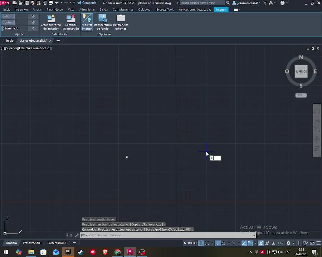Toggle show annotation objects icon
322x257 pixels.
coord(261,243)
